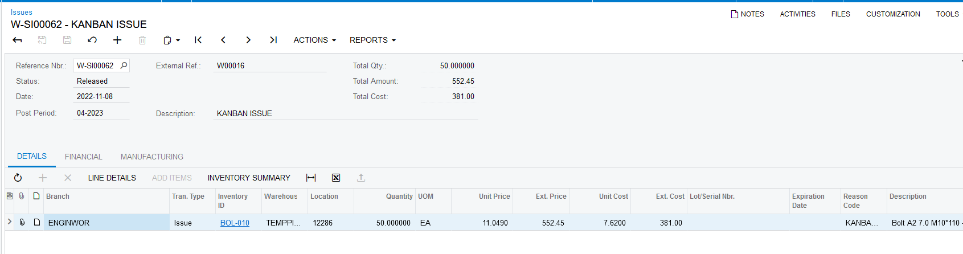
Task: Open the Reference Nbr. lookup magnifier
Action: [124, 65]
